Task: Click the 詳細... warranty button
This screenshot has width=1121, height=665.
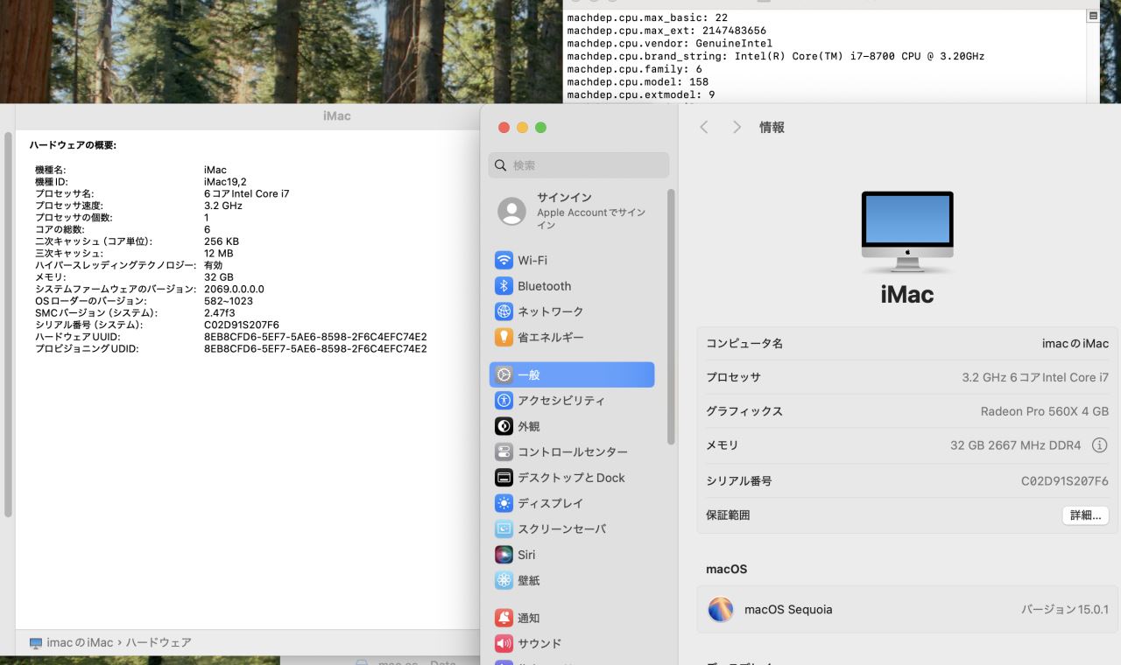Action: point(1085,515)
